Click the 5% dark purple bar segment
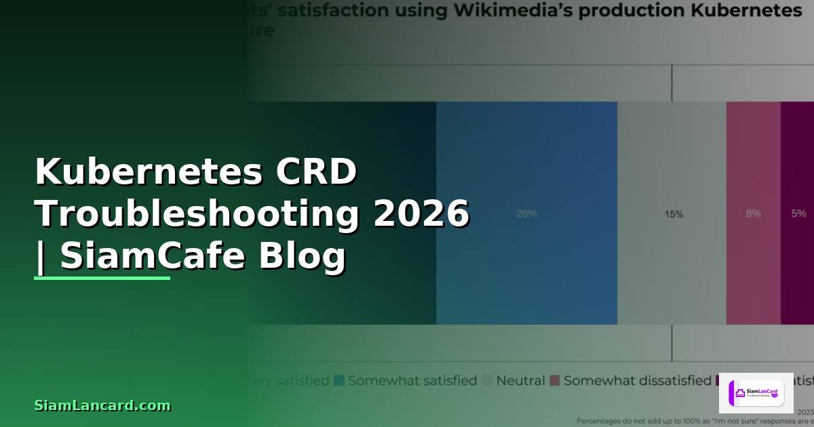 point(798,213)
